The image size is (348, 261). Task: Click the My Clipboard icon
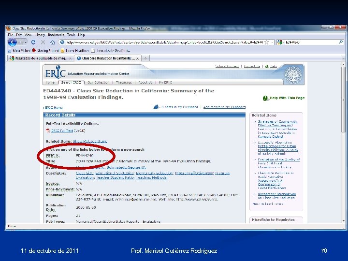click(x=157, y=107)
